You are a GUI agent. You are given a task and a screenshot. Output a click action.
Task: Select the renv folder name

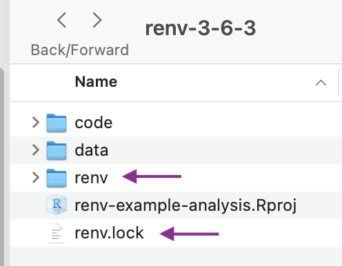click(91, 178)
